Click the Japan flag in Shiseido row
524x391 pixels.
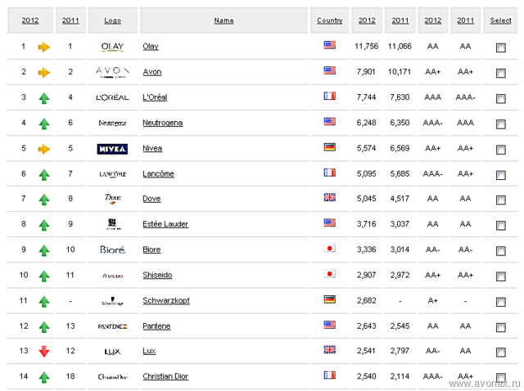click(x=329, y=274)
